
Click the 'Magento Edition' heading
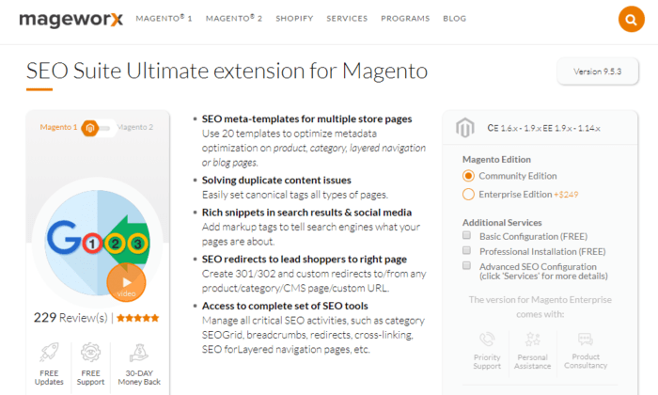[496, 160]
